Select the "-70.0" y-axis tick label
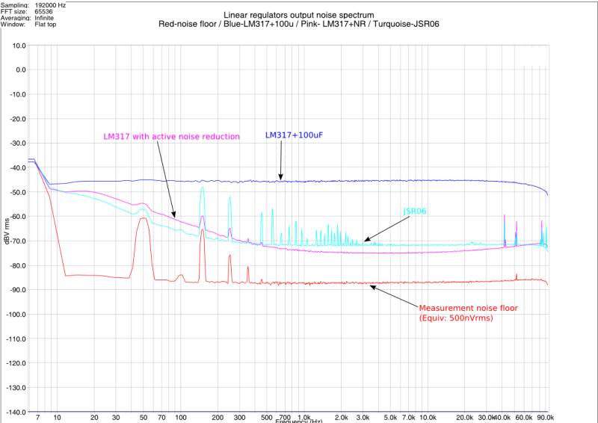 coord(18,241)
